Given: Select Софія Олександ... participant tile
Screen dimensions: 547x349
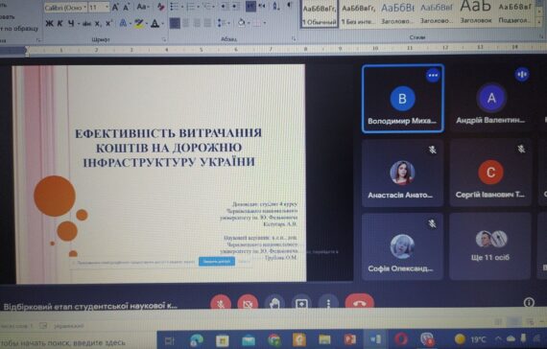Looking at the screenshot, I should [x=402, y=246].
